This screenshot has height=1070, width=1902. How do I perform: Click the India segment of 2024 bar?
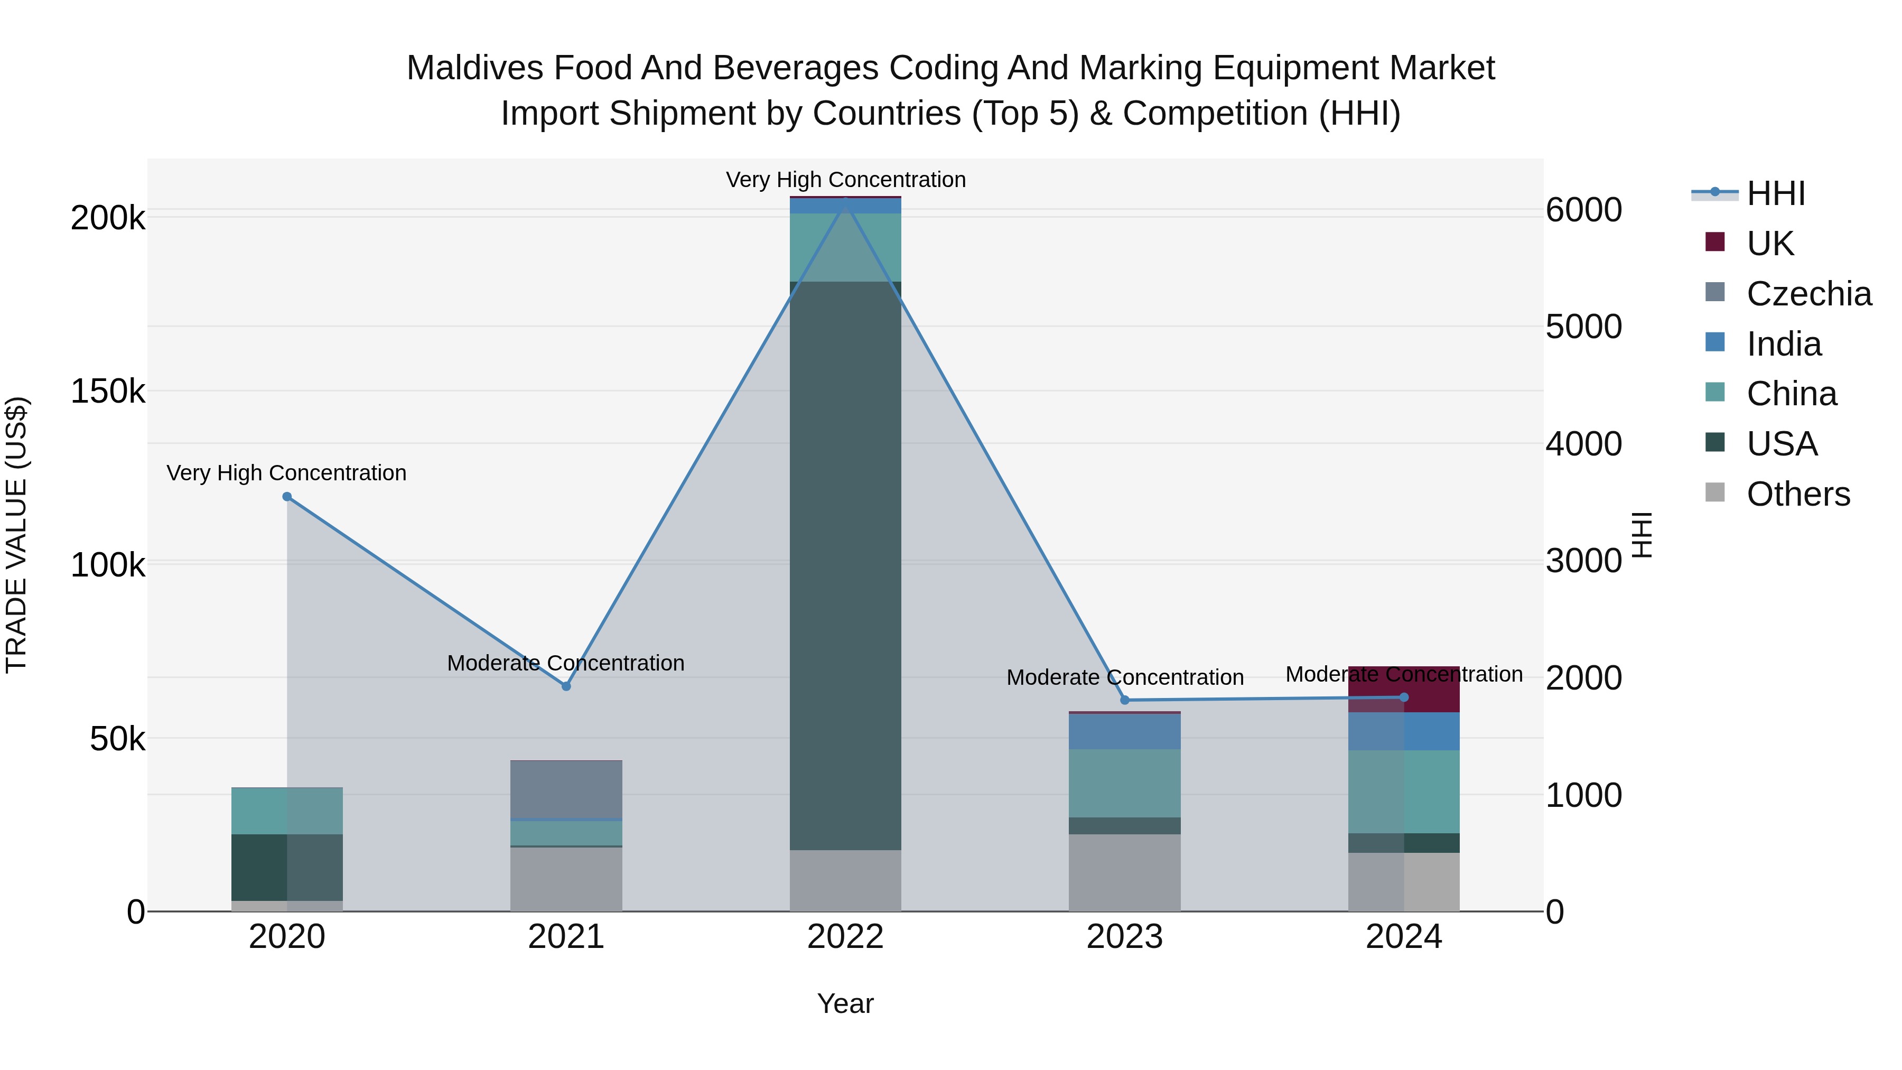(x=1404, y=731)
